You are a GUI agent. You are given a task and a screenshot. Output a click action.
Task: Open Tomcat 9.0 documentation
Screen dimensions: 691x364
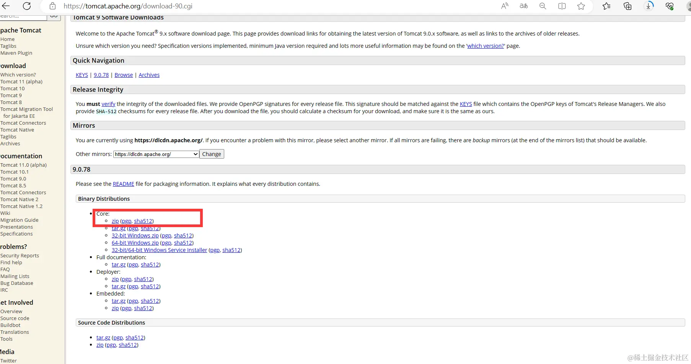tap(13, 179)
